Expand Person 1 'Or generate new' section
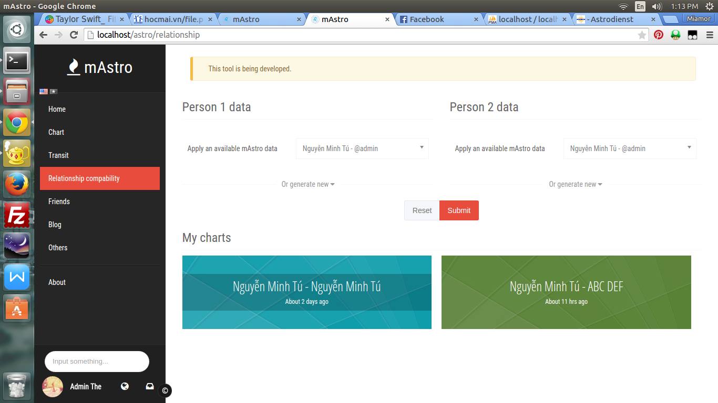718x403 pixels. pyautogui.click(x=308, y=184)
